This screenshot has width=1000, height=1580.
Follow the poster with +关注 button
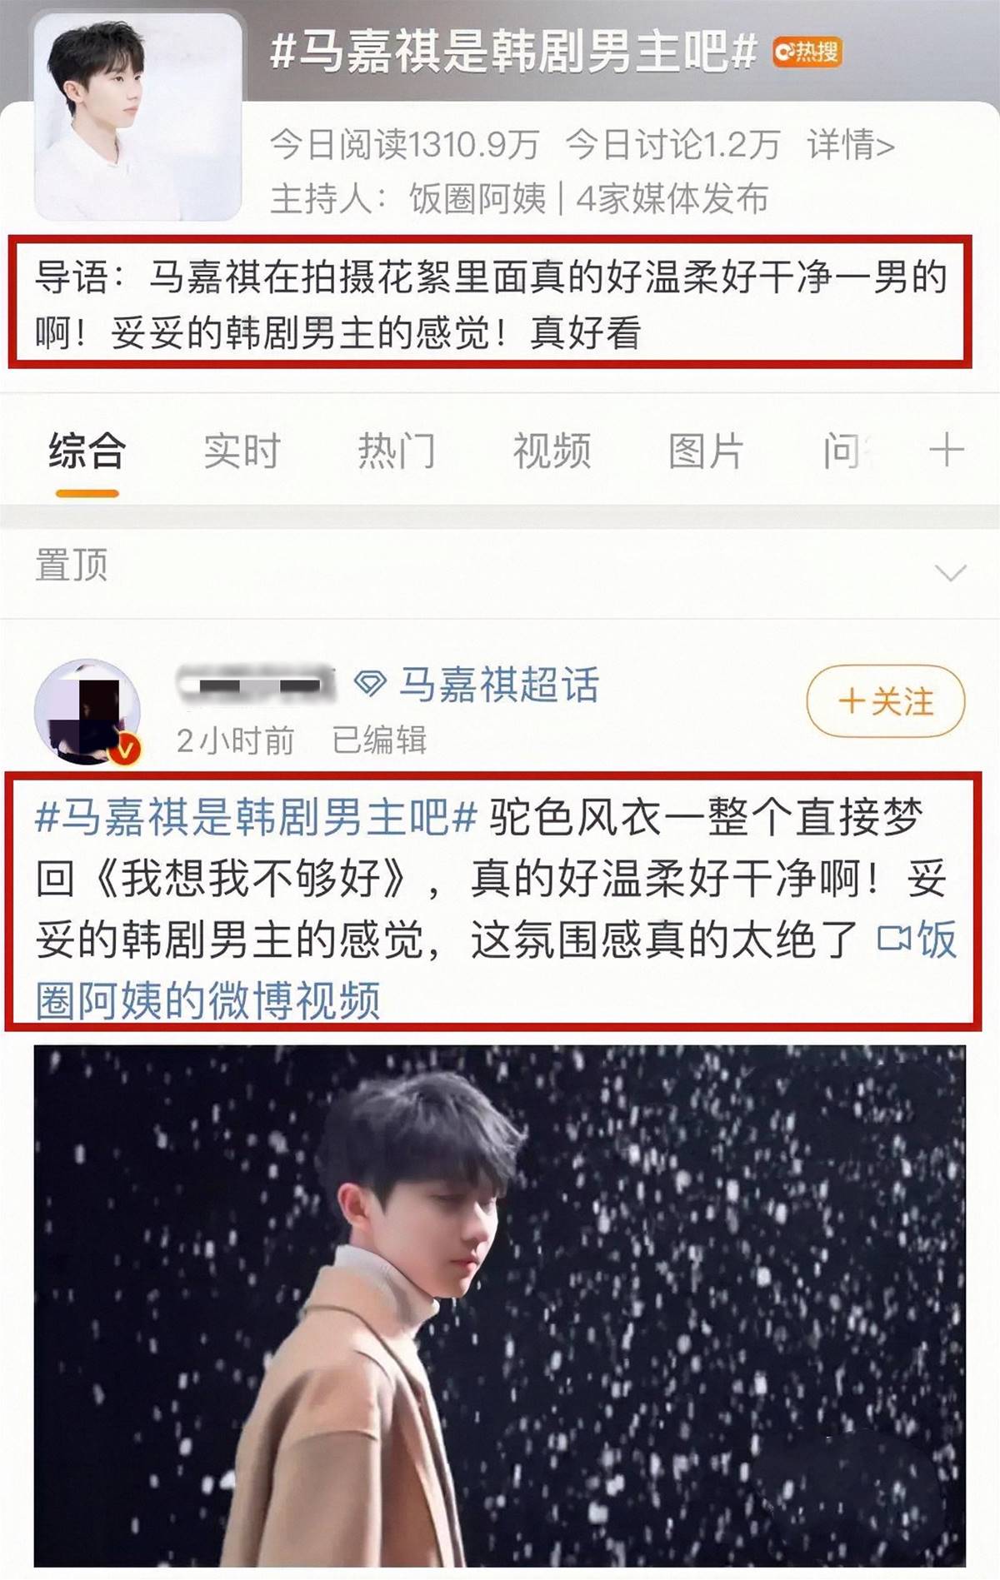pyautogui.click(x=885, y=701)
